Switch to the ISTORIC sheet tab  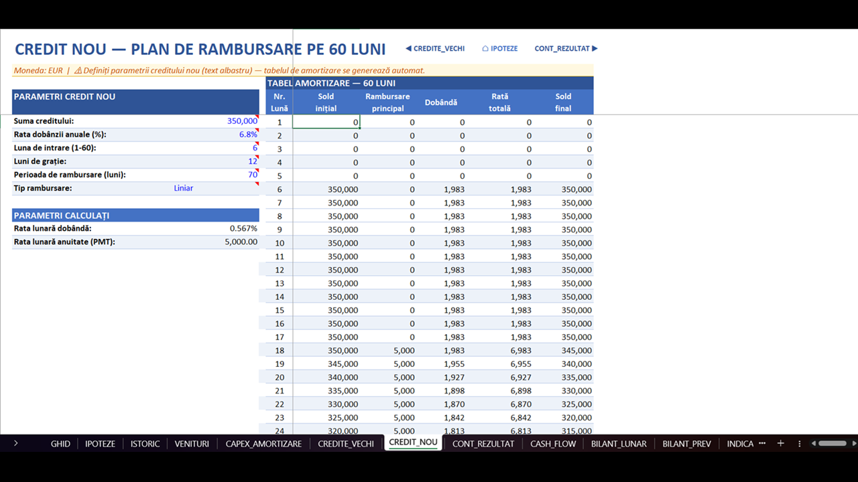[145, 443]
